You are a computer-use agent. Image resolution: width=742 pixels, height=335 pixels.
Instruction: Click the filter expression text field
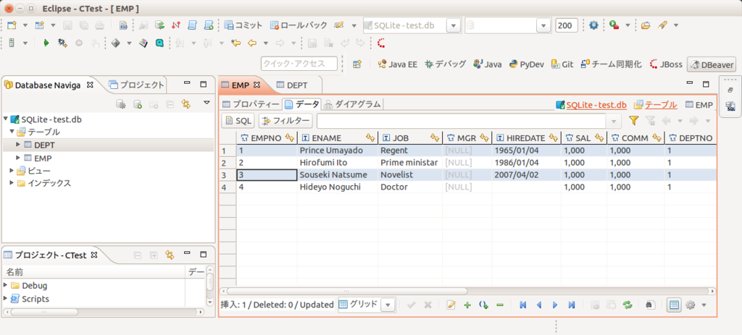point(463,121)
